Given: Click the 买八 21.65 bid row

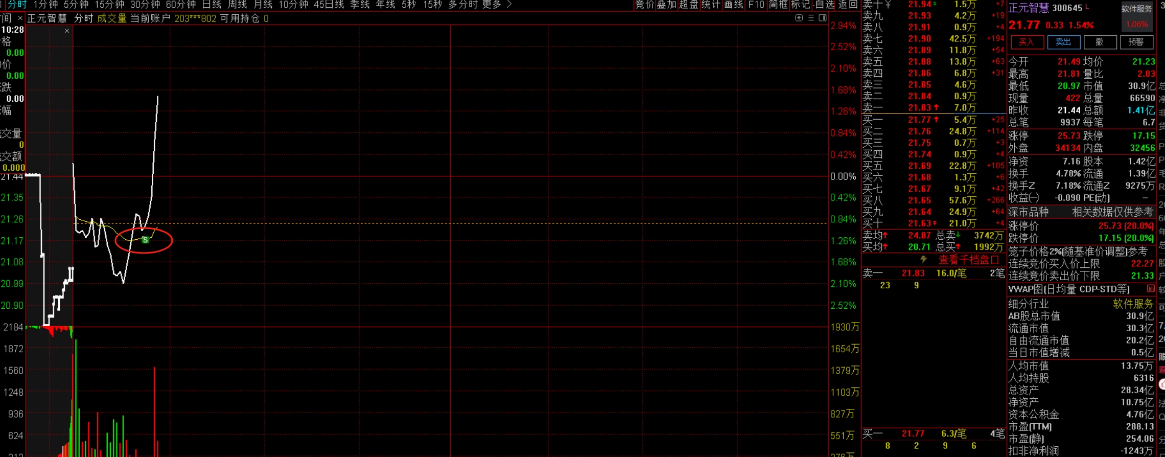Looking at the screenshot, I should tap(934, 200).
